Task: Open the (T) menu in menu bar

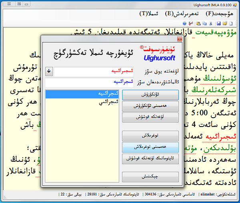Action: point(149,14)
